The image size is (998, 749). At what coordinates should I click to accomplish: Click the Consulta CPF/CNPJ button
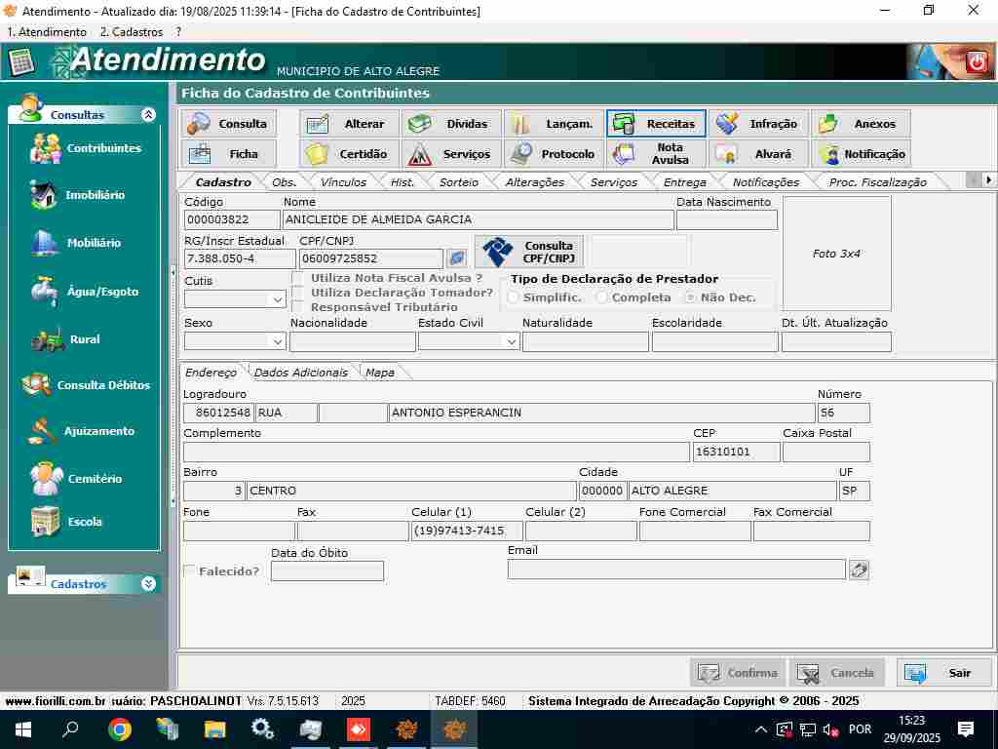pyautogui.click(x=529, y=252)
